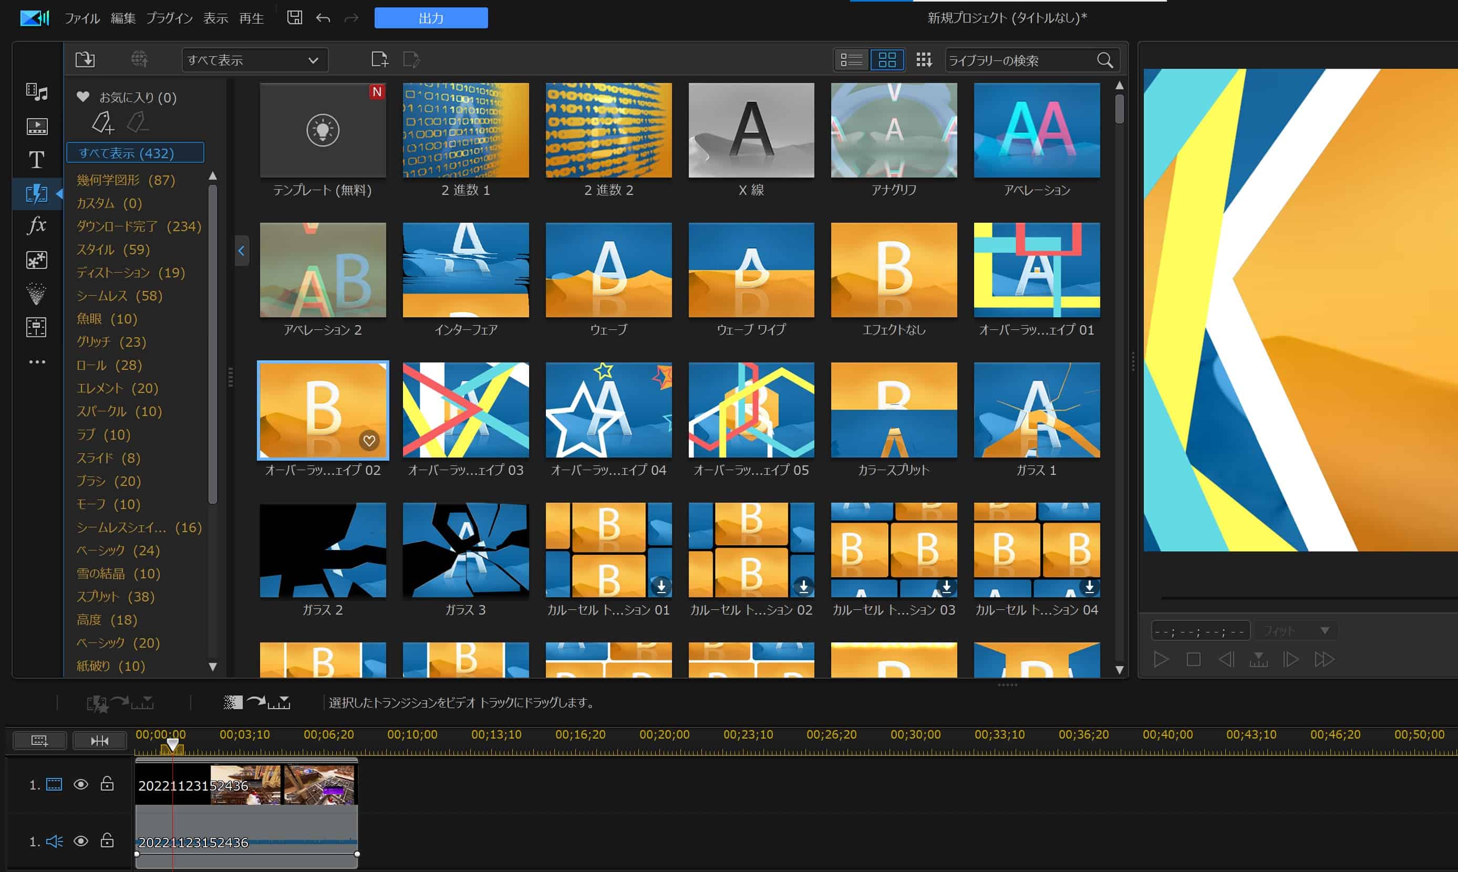Switch library to list view
The height and width of the screenshot is (872, 1458).
tap(851, 60)
